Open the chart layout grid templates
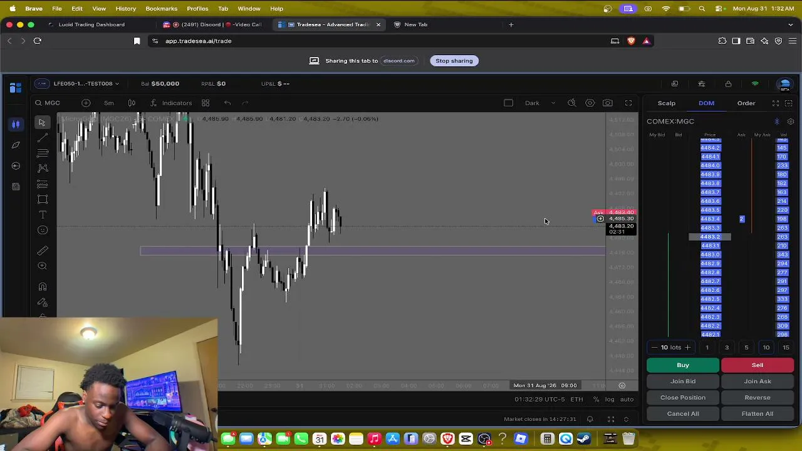 pos(206,103)
